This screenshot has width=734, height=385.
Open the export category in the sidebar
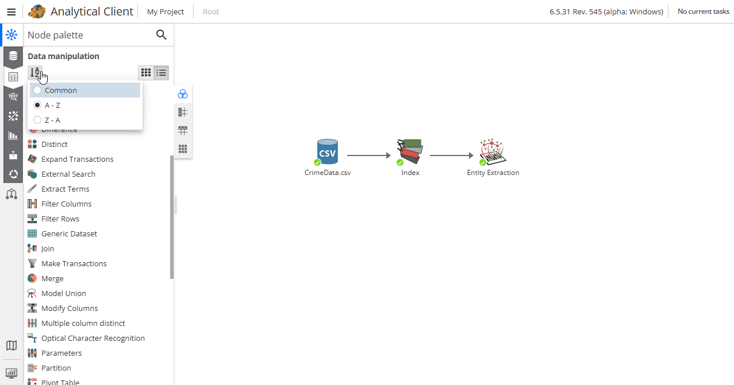pyautogui.click(x=12, y=155)
